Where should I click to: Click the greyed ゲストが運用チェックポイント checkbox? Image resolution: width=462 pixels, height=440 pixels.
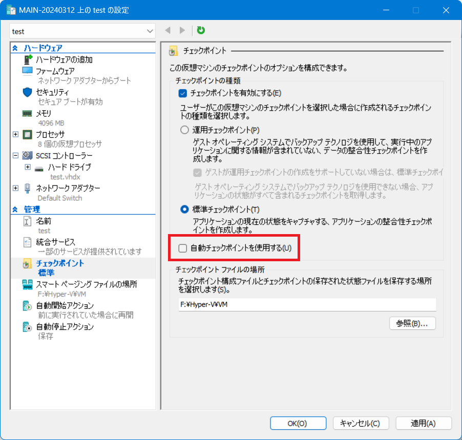tap(197, 173)
